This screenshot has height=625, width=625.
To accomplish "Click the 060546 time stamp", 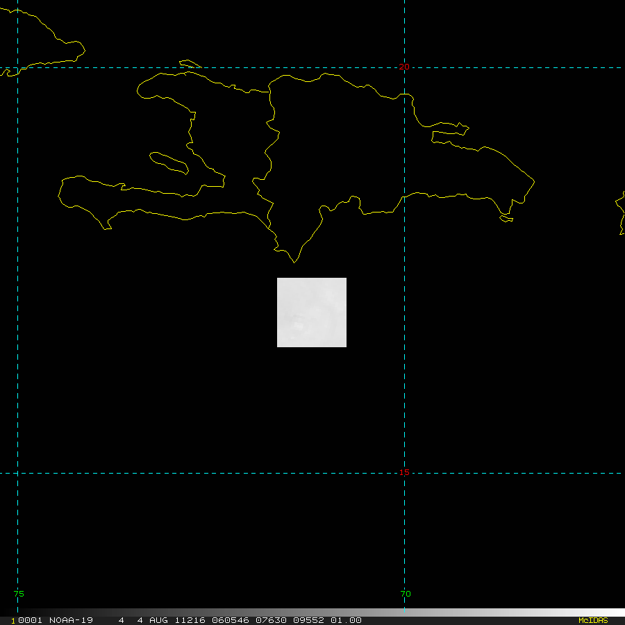I will pos(228,620).
